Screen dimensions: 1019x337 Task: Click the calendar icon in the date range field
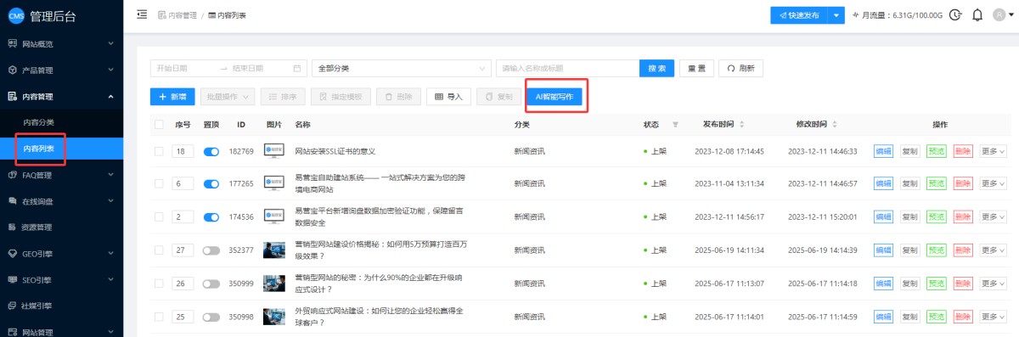[297, 68]
